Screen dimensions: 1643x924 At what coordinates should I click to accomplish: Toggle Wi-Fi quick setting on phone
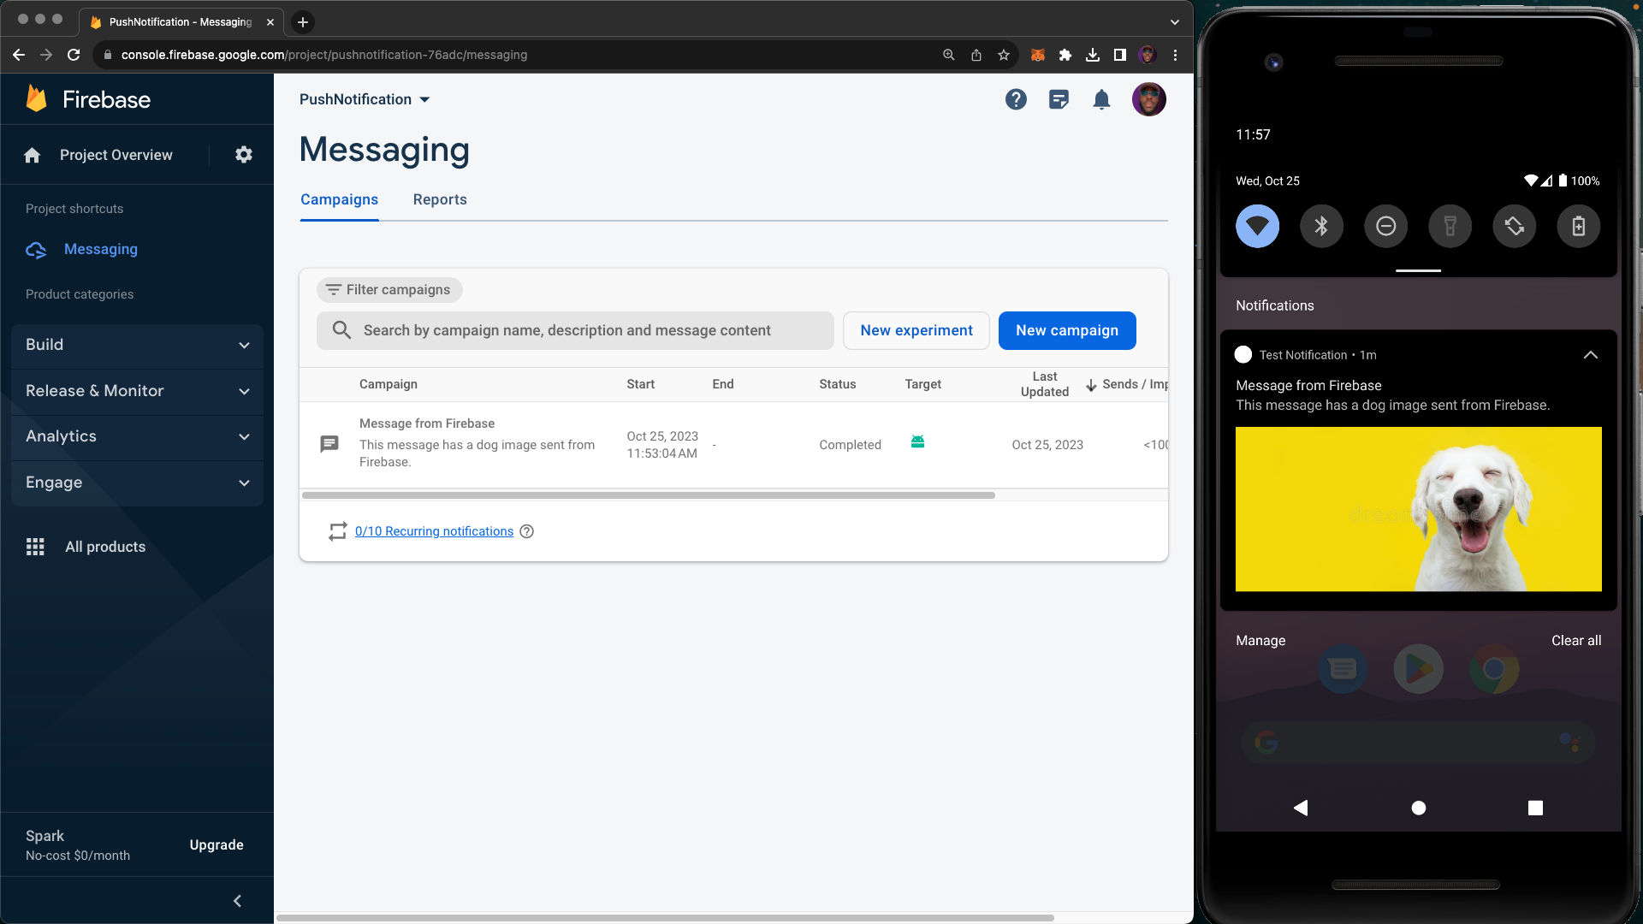pyautogui.click(x=1258, y=226)
